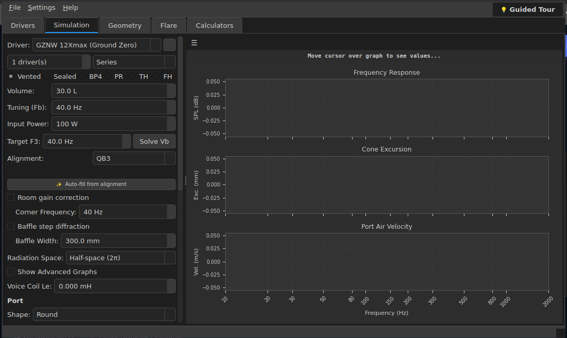Click the left panel vertical scrollbar
567x338 pixels.
click(180, 113)
